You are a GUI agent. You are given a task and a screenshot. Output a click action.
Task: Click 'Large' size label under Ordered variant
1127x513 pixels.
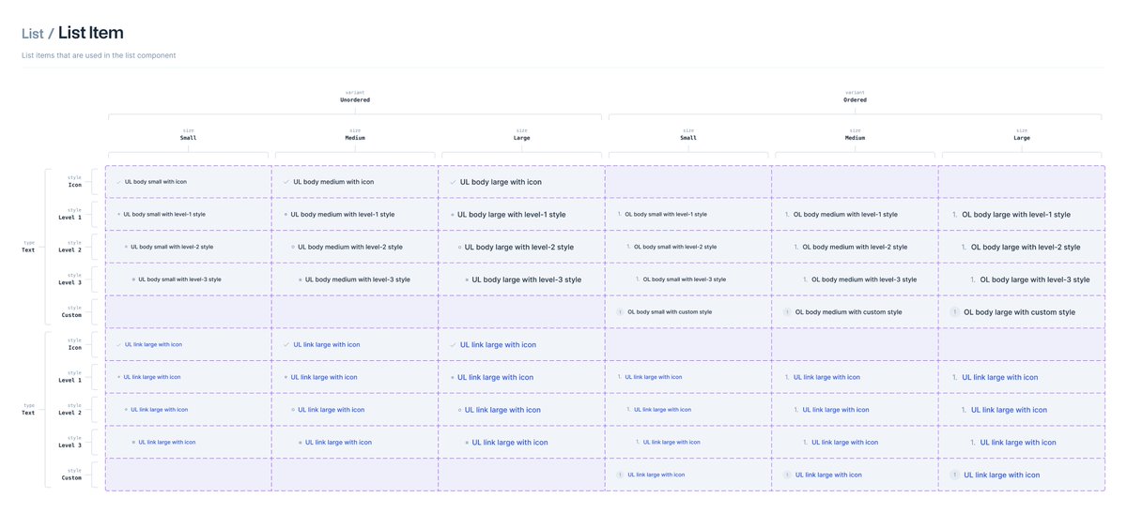pyautogui.click(x=1022, y=138)
